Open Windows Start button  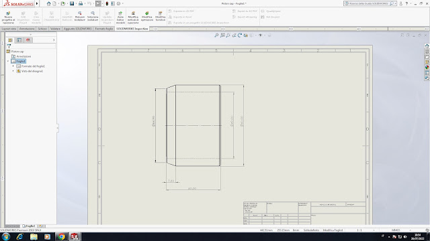click(x=6, y=236)
